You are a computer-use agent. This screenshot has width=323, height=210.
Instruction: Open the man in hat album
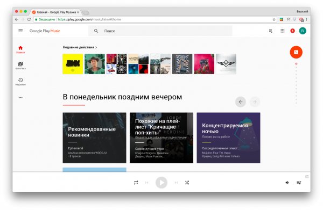95,64
